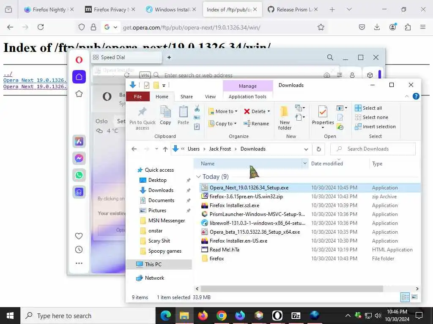Open Firefox search engine dropdown
This screenshot has height=324, width=433.
[115, 27]
